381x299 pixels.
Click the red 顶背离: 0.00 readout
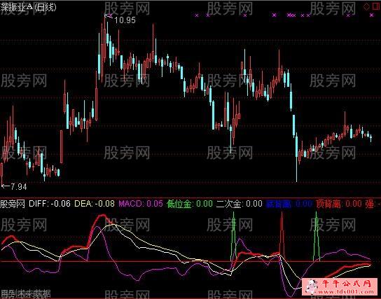click(x=339, y=204)
